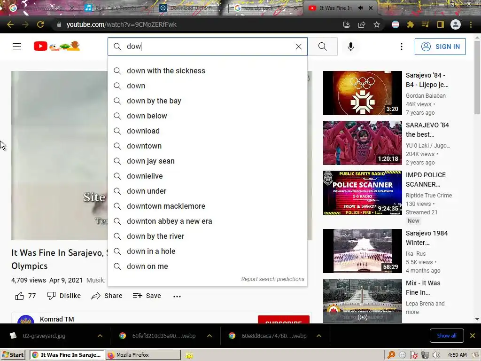Select suggestion 'downton abbey a new era'
481x361 pixels.
207,221
